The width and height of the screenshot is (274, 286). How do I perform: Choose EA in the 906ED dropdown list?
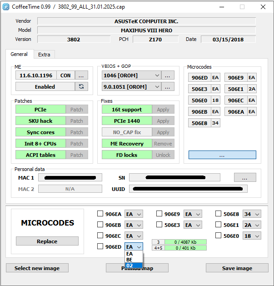pyautogui.click(x=134, y=254)
